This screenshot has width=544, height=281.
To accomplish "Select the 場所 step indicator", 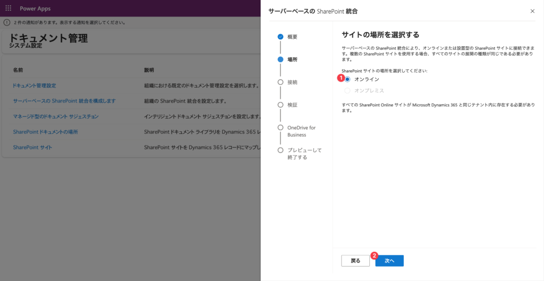I will pyautogui.click(x=280, y=59).
